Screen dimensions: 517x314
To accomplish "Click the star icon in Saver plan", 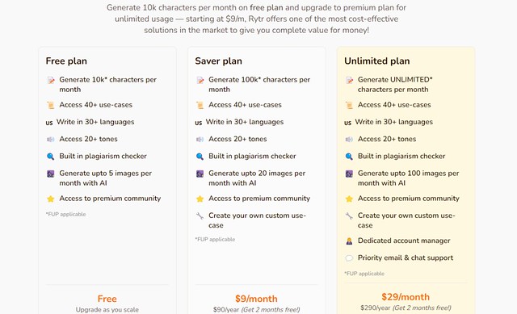I will click(200, 199).
